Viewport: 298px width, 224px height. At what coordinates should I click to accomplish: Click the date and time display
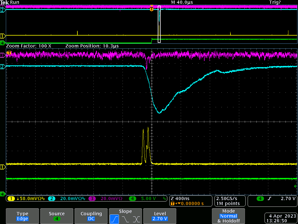(x=280, y=218)
